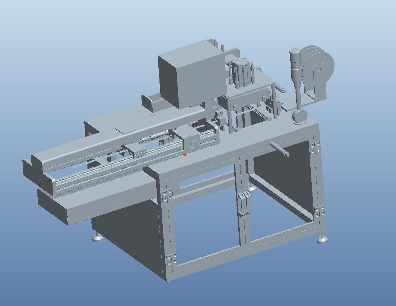396x306 pixels.
Task: Select the signal tower light cylinder
Action: pos(296,65)
